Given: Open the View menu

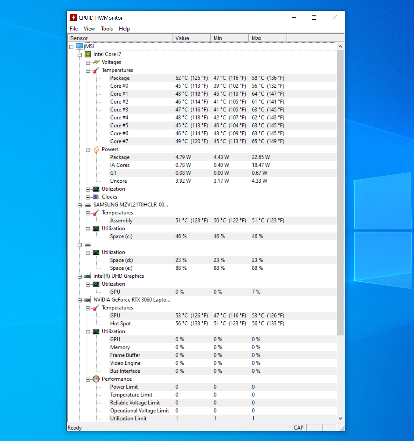Looking at the screenshot, I should pos(89,29).
